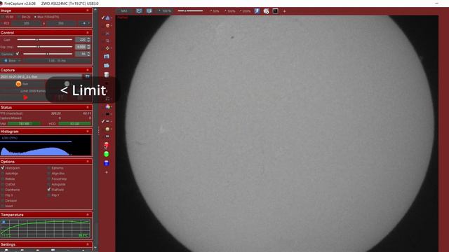Click the ROI width input field
449x252 pixels.
pos(27,23)
